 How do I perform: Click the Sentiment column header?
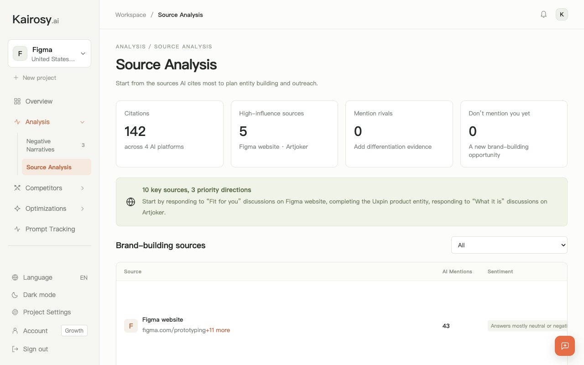[x=500, y=271]
